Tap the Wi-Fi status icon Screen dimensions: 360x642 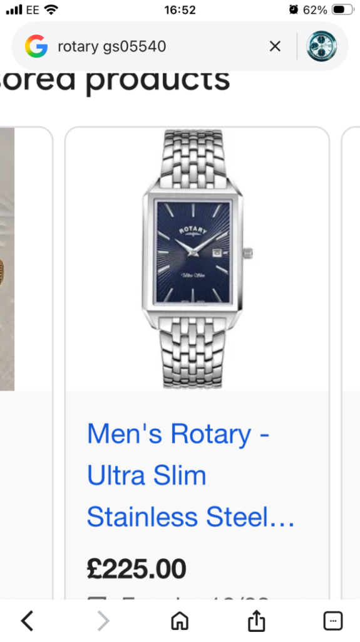[51, 9]
